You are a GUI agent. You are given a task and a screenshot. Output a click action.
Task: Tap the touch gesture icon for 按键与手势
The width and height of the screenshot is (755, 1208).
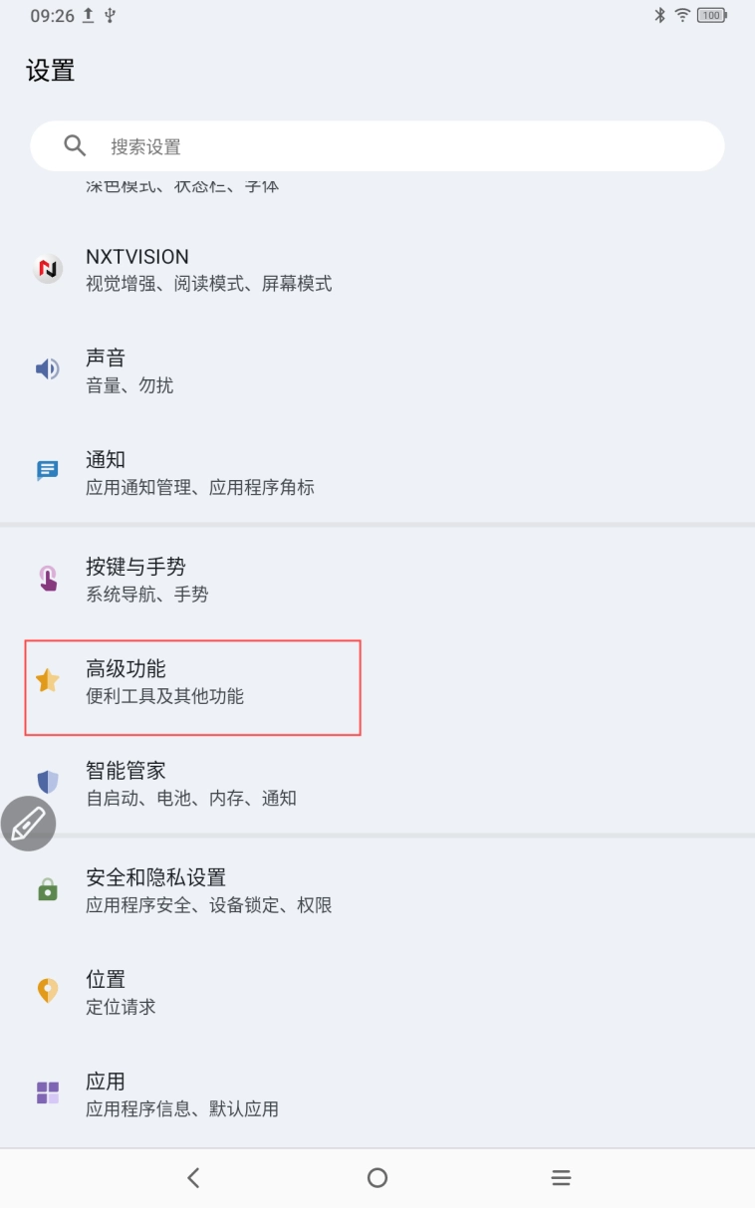tap(48, 579)
